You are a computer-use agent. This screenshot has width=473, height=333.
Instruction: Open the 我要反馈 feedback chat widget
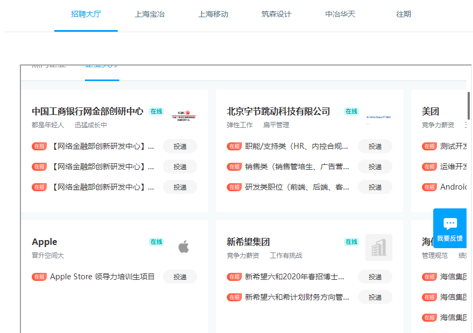(450, 228)
